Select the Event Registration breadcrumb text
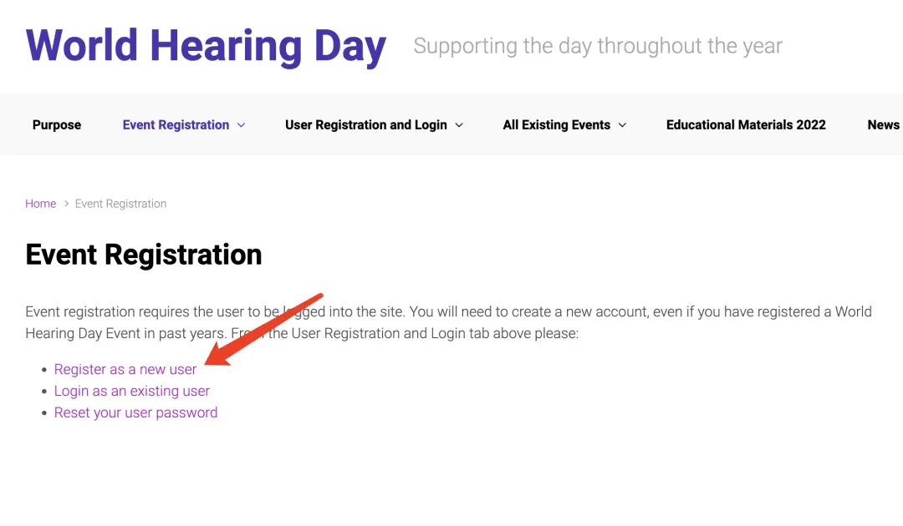 tap(120, 204)
